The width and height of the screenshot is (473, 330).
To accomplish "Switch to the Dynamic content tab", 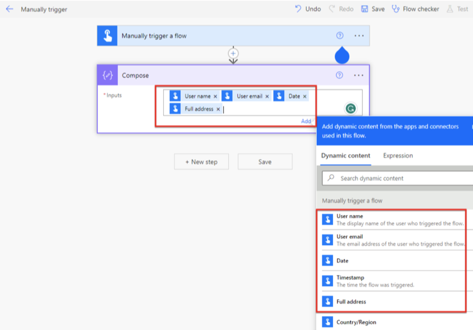I will (346, 156).
